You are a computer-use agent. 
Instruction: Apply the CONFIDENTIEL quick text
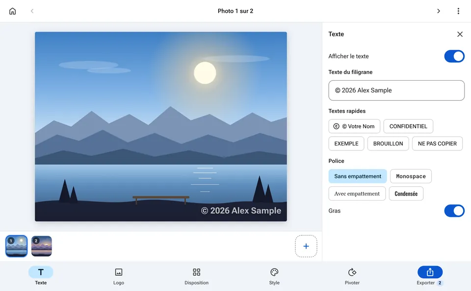coord(408,126)
